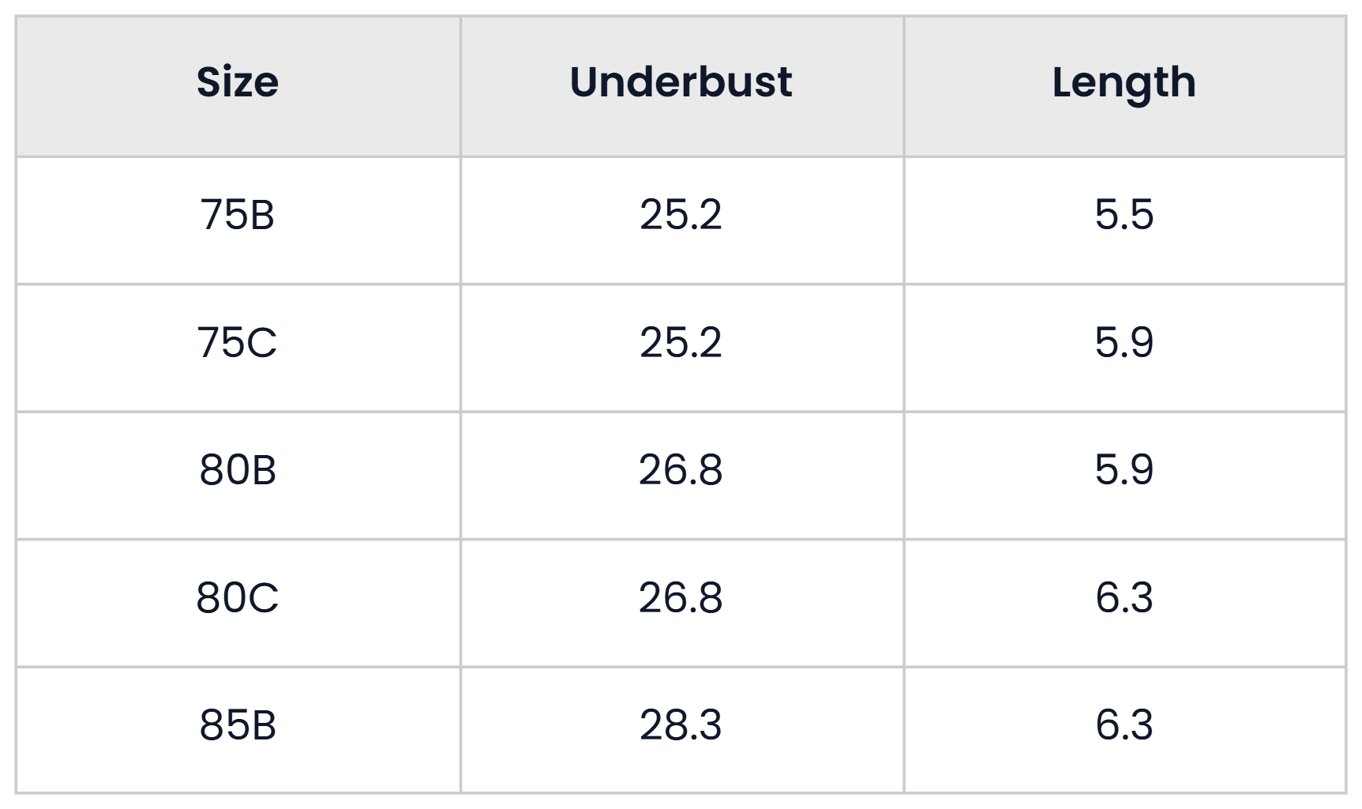Click the 5.5 length value

(x=1124, y=215)
